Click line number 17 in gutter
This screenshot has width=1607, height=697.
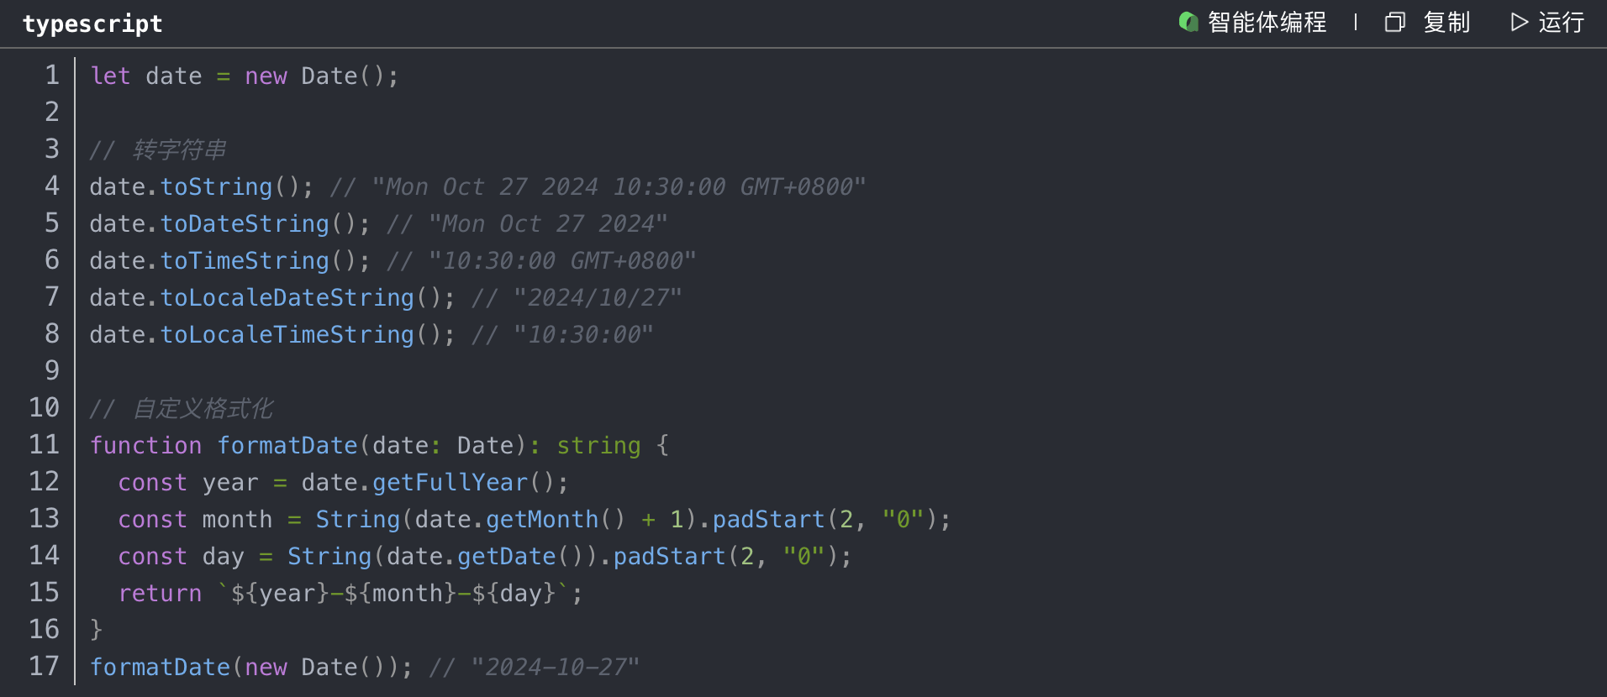[x=45, y=667]
